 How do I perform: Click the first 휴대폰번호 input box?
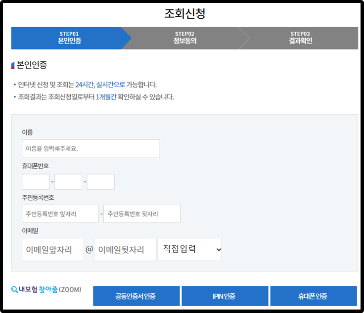pyautogui.click(x=36, y=181)
